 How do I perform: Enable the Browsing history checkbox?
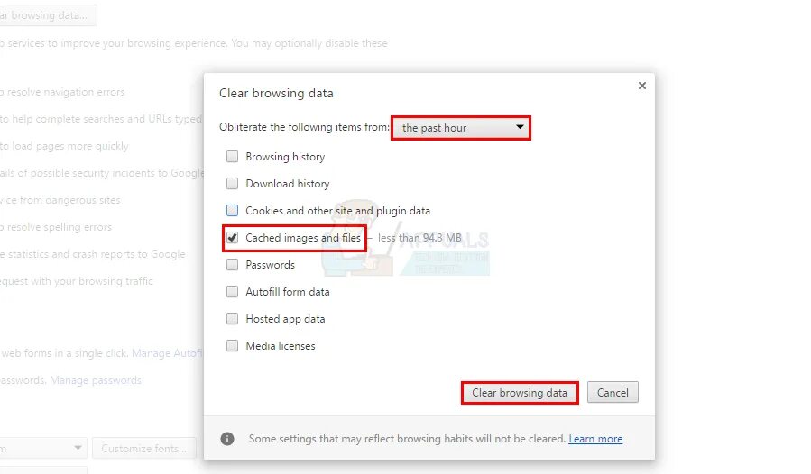tap(232, 157)
